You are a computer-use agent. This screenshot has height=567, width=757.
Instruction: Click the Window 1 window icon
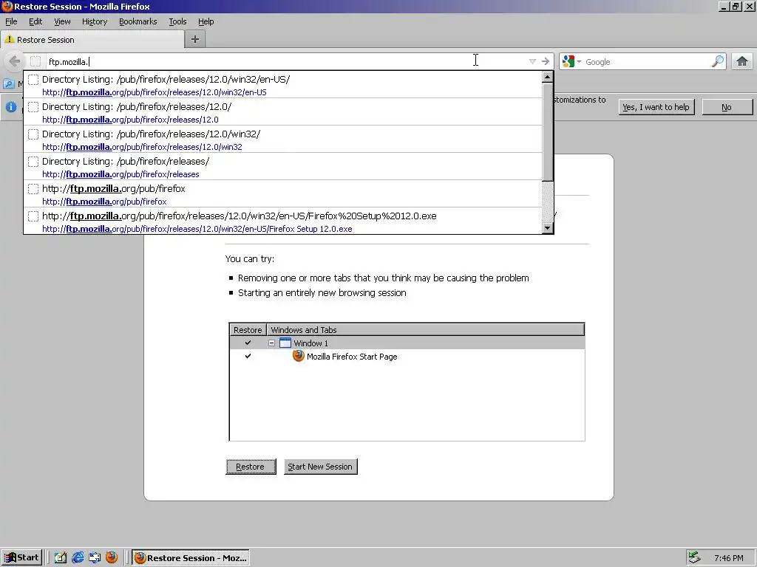(x=285, y=343)
